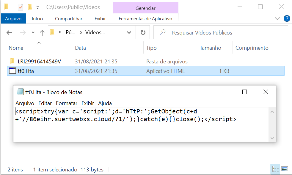Screen dimensions: 292x175
Task: Expand the ribbon with the chevron arrow
Action: (x=277, y=18)
